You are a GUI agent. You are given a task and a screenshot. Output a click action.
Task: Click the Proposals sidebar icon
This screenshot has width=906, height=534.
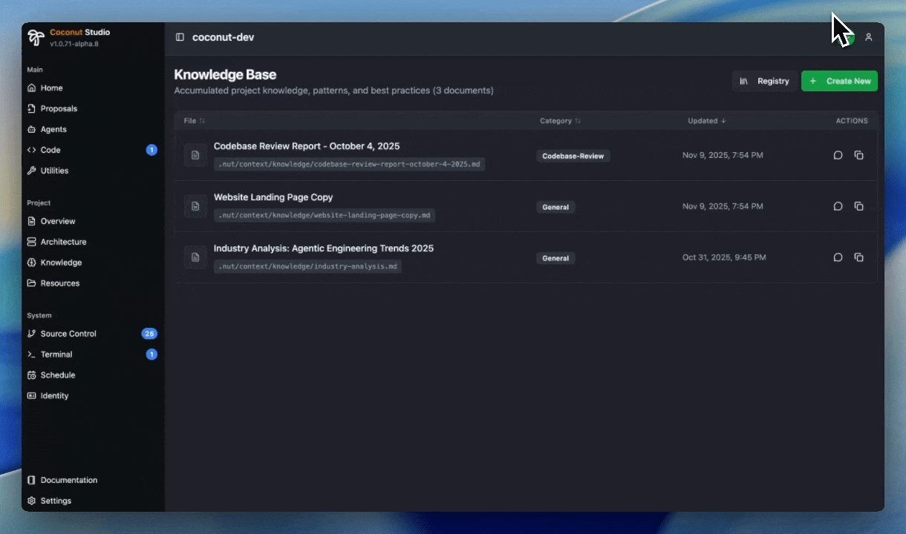coord(31,108)
